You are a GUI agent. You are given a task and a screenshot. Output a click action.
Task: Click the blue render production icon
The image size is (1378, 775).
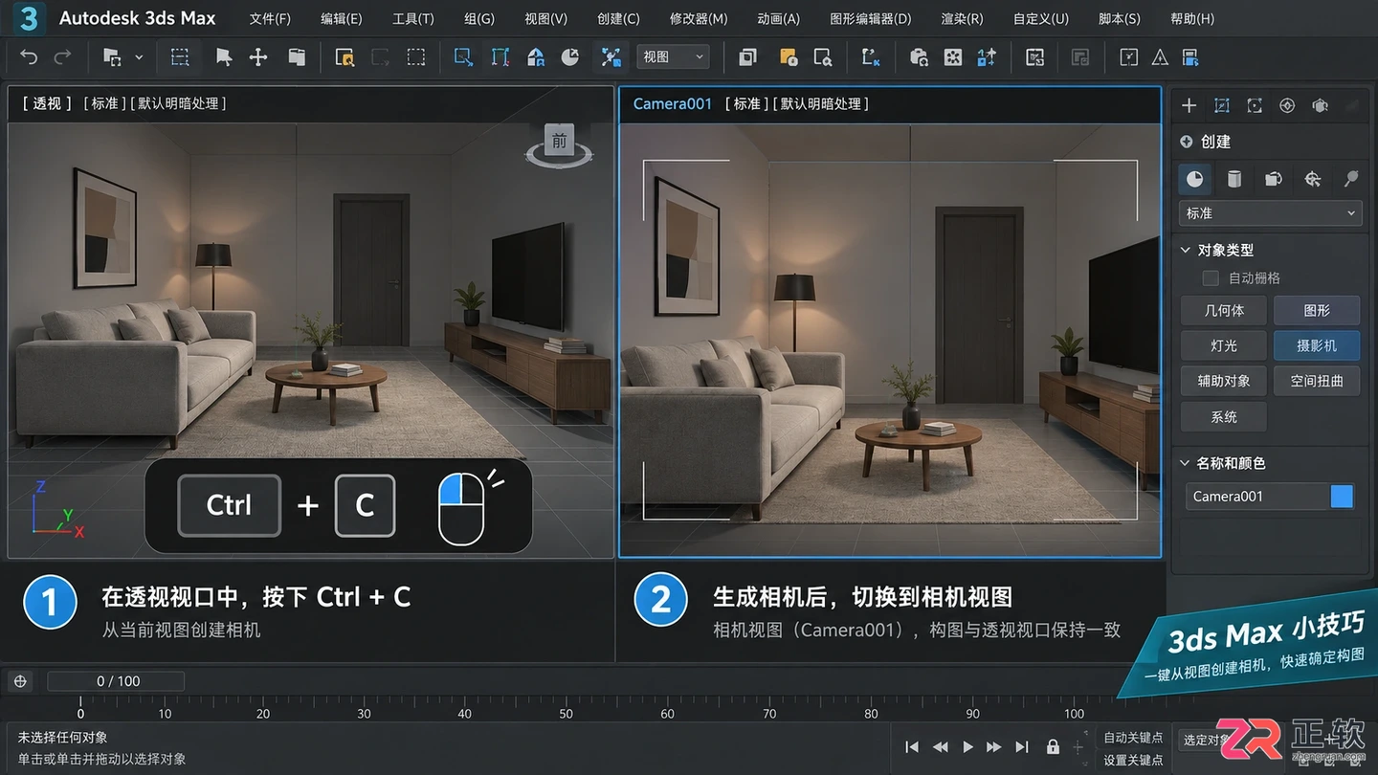(x=1190, y=57)
